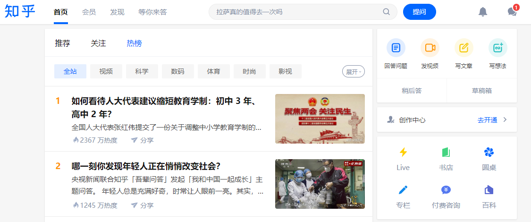Select the 写文章 article icon
The width and height of the screenshot is (531, 222).
(x=464, y=48)
